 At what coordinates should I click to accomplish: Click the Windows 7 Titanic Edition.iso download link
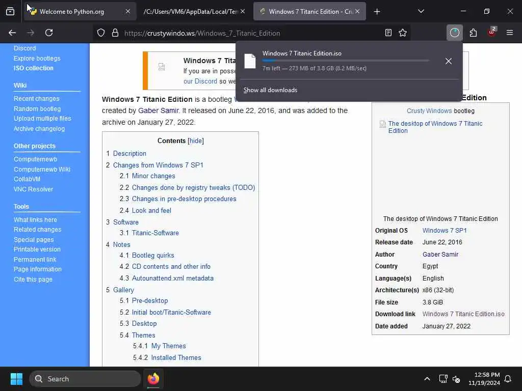tap(463, 314)
